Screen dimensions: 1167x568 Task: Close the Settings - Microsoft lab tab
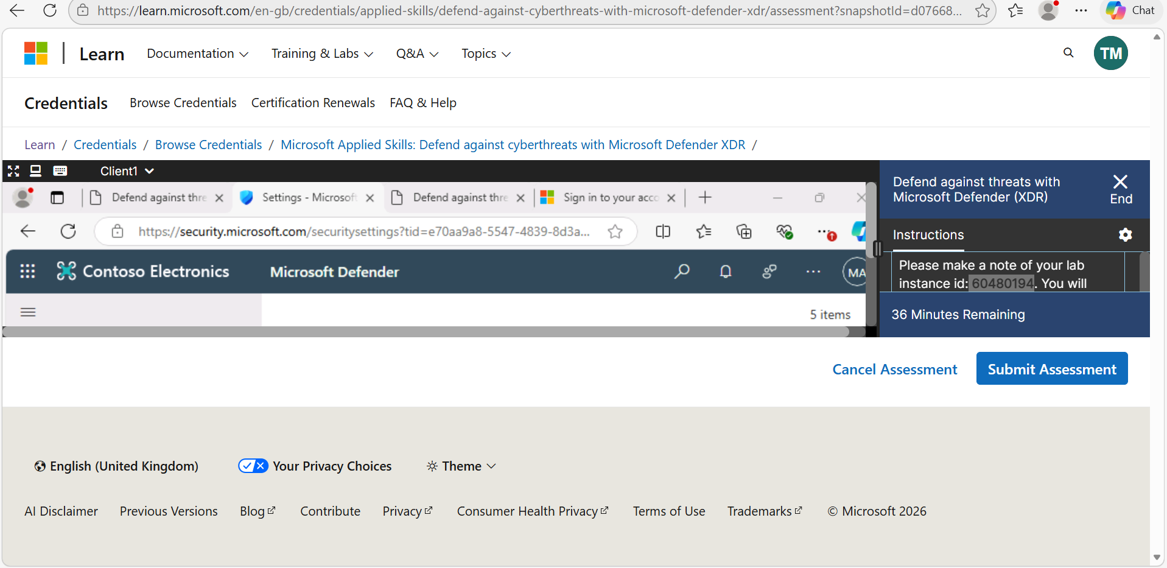point(370,198)
